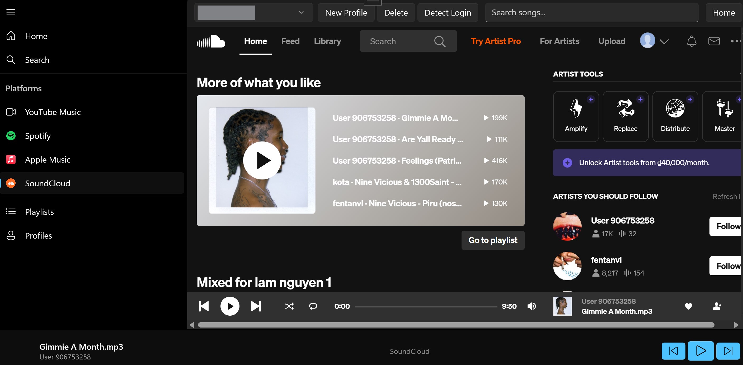Open the hamburger menu in sidebar
The height and width of the screenshot is (365, 743).
[11, 12]
